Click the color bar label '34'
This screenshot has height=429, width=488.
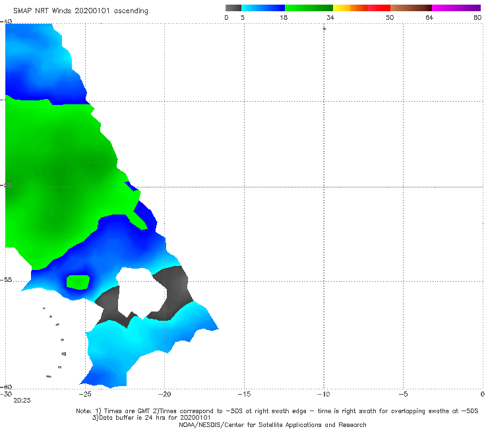330,17
